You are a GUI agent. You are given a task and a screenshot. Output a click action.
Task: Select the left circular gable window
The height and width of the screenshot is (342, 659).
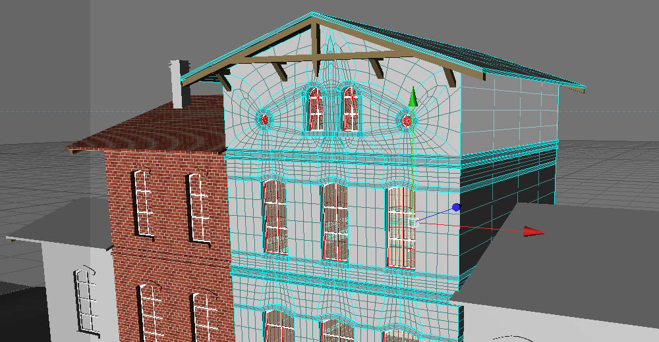coord(265,119)
